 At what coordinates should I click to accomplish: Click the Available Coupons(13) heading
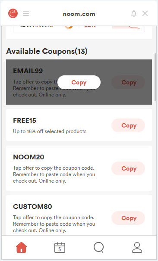tap(47, 51)
